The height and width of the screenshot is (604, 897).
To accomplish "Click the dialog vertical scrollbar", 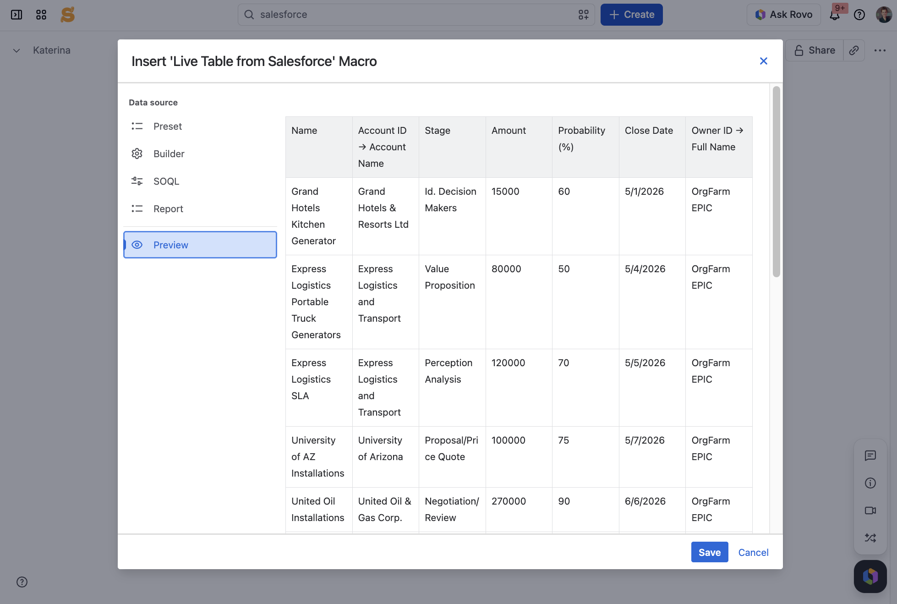I will [x=776, y=181].
